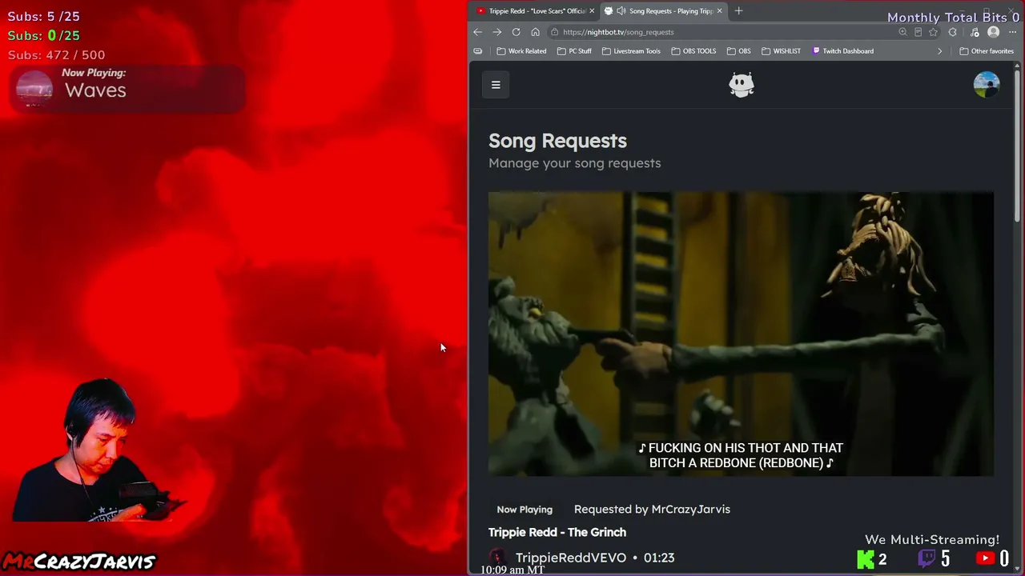Add this page to favorites with star
The height and width of the screenshot is (576, 1025).
933,32
